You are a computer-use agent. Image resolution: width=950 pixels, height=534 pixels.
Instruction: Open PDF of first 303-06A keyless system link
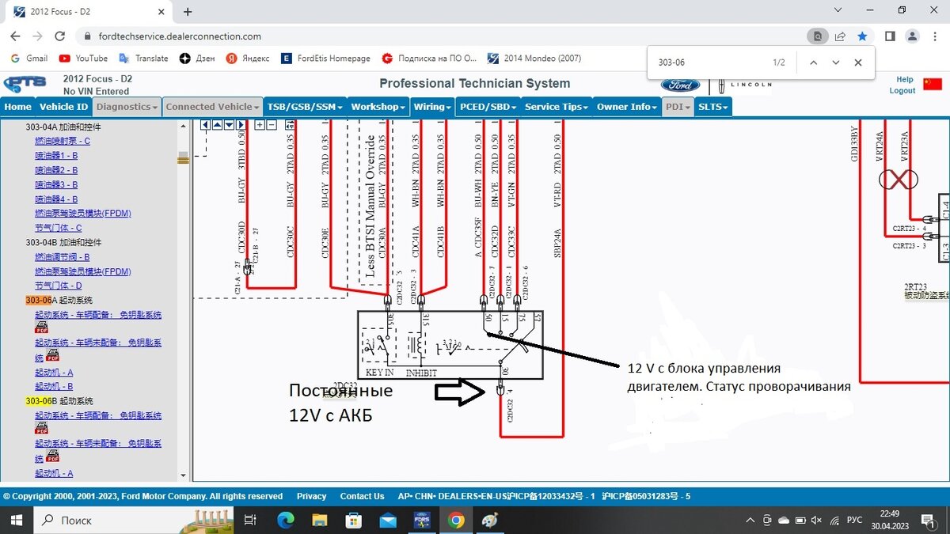pyautogui.click(x=41, y=327)
